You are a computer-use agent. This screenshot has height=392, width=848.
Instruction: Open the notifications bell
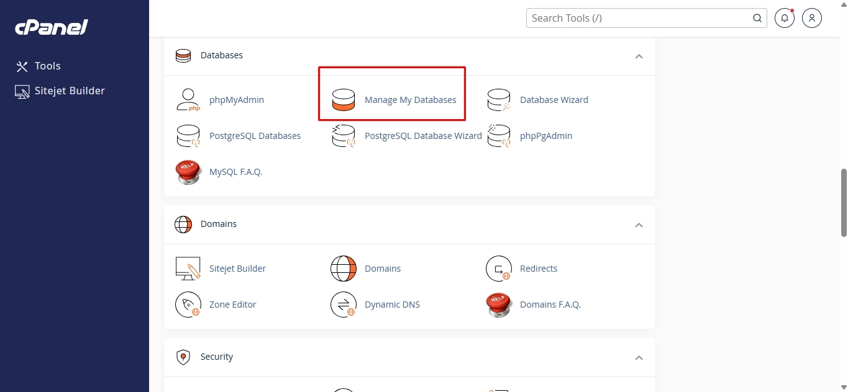pos(785,18)
